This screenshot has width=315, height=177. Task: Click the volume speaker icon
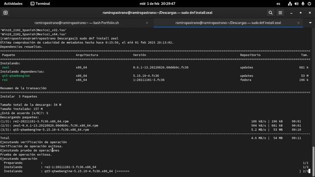click(x=296, y=3)
